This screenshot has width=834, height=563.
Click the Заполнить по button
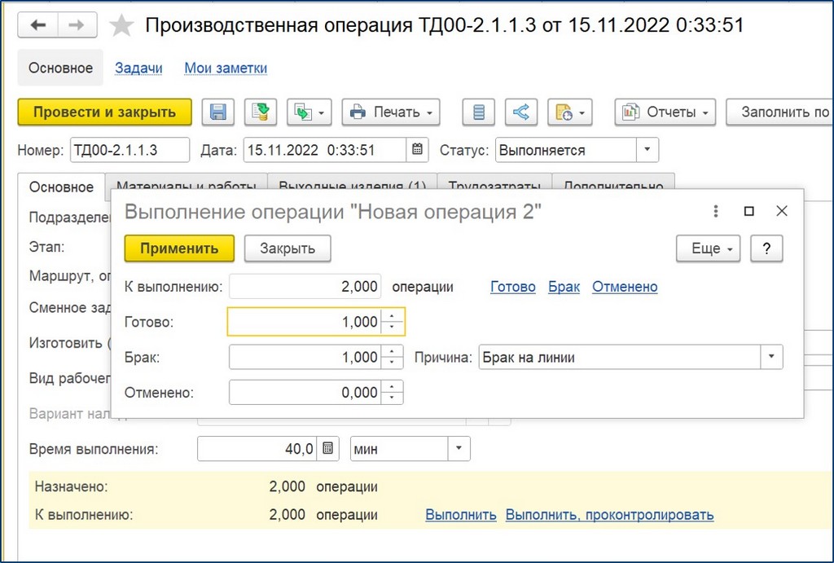(x=779, y=112)
